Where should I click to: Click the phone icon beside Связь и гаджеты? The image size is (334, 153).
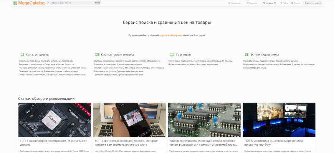tap(22, 55)
